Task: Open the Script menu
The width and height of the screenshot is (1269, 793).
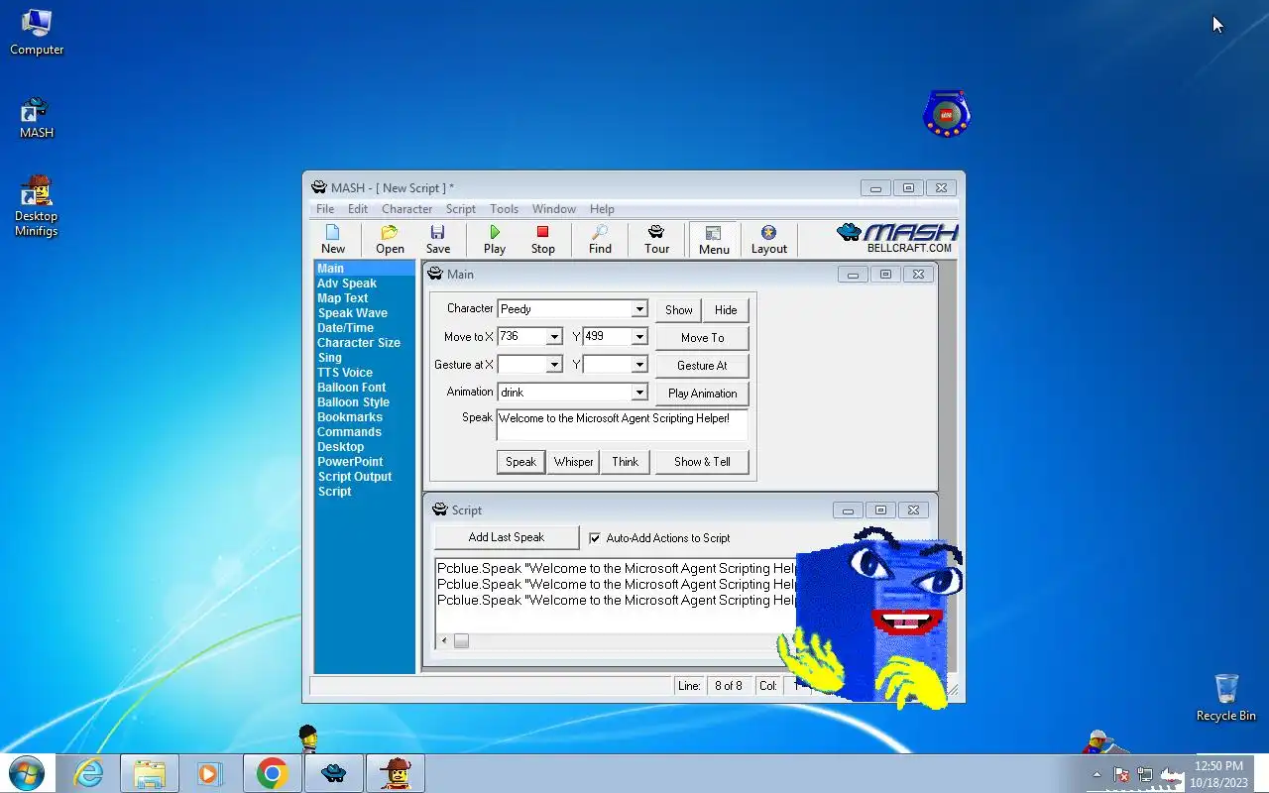Action: pyautogui.click(x=461, y=209)
